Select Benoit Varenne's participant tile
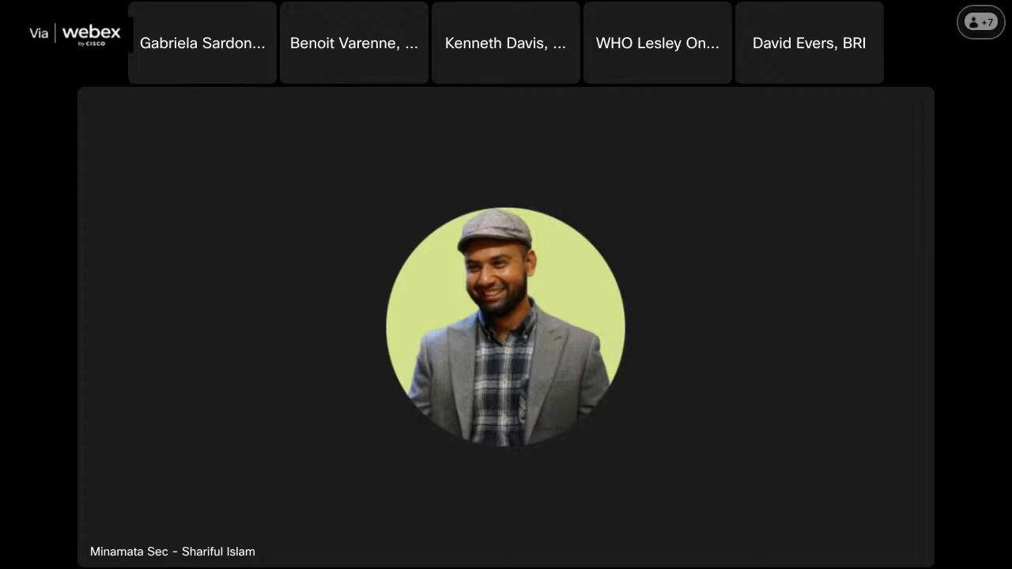Viewport: 1012px width, 569px height. pos(354,43)
